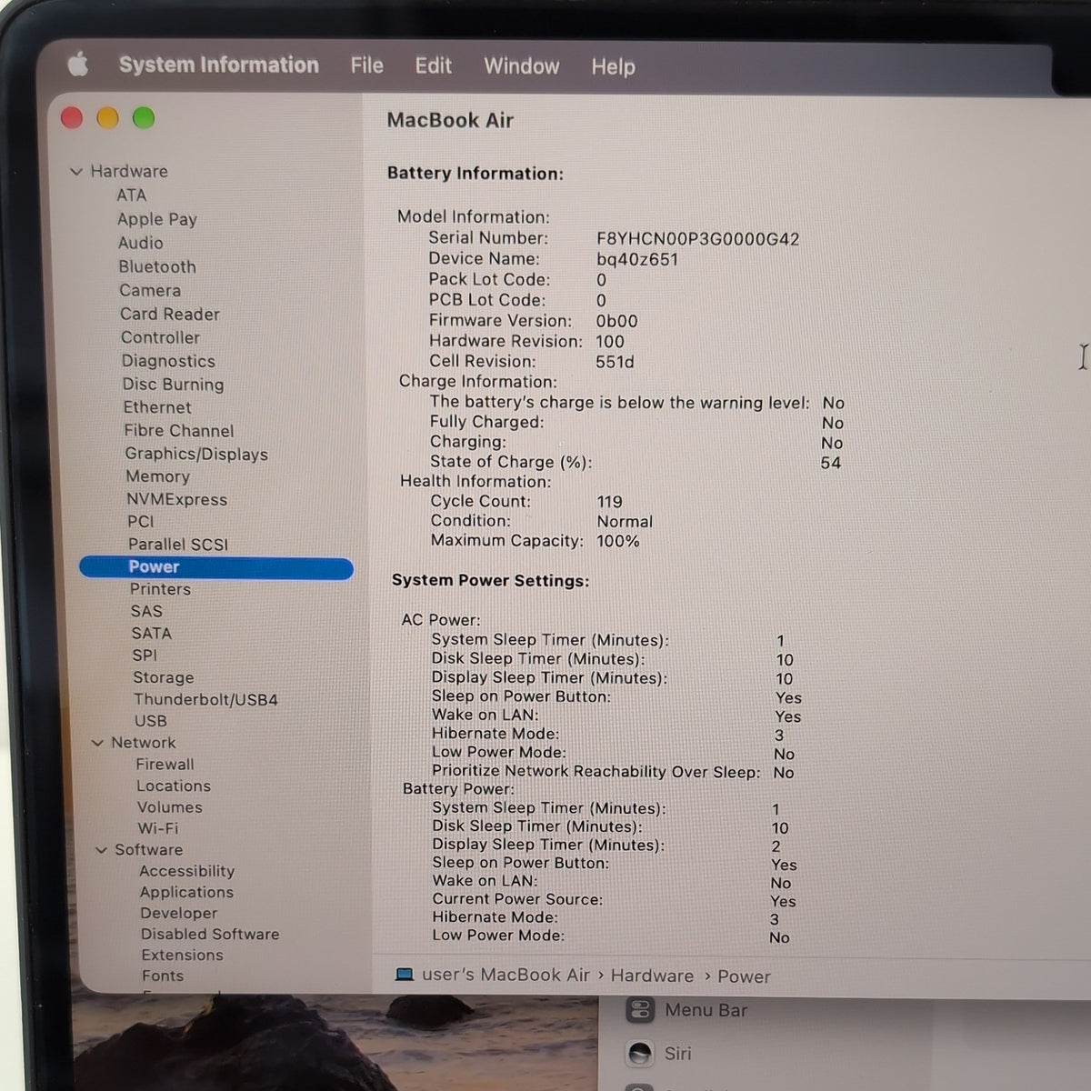Click Hardware in the bottom path bar
1091x1091 pixels.
[652, 976]
